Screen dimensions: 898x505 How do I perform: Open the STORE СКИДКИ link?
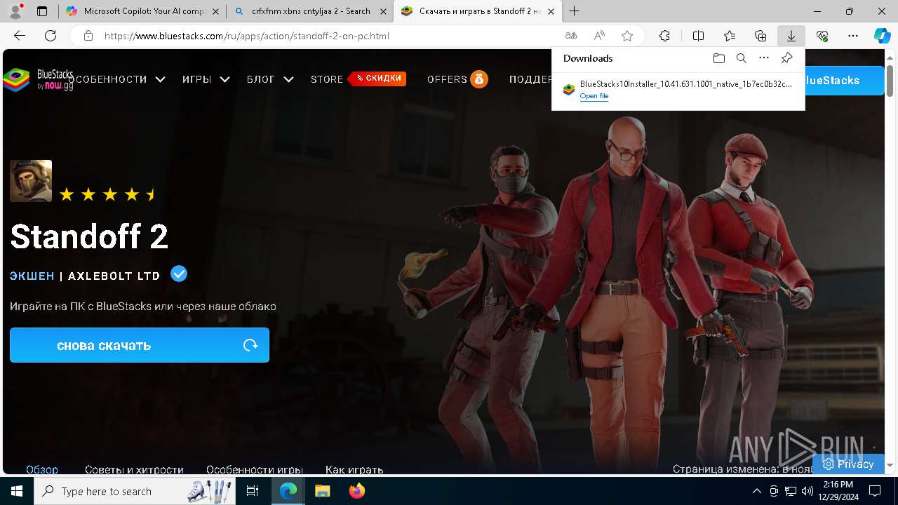(358, 79)
